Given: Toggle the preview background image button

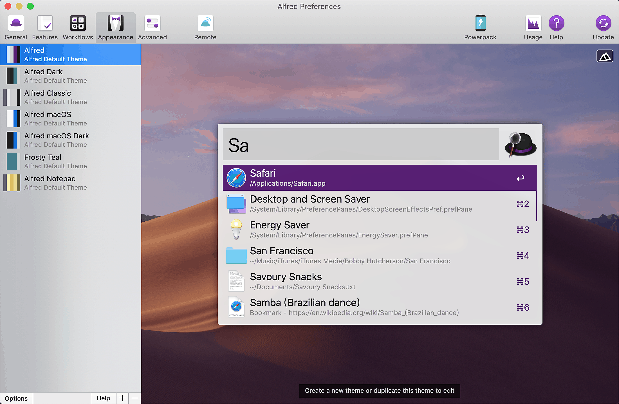Looking at the screenshot, I should click(x=605, y=56).
